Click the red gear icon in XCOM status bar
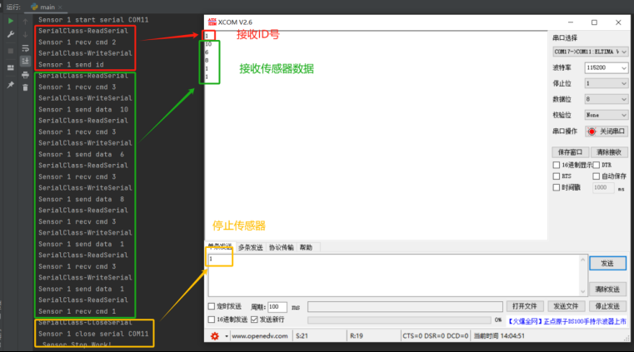The width and height of the screenshot is (634, 352). click(x=215, y=336)
